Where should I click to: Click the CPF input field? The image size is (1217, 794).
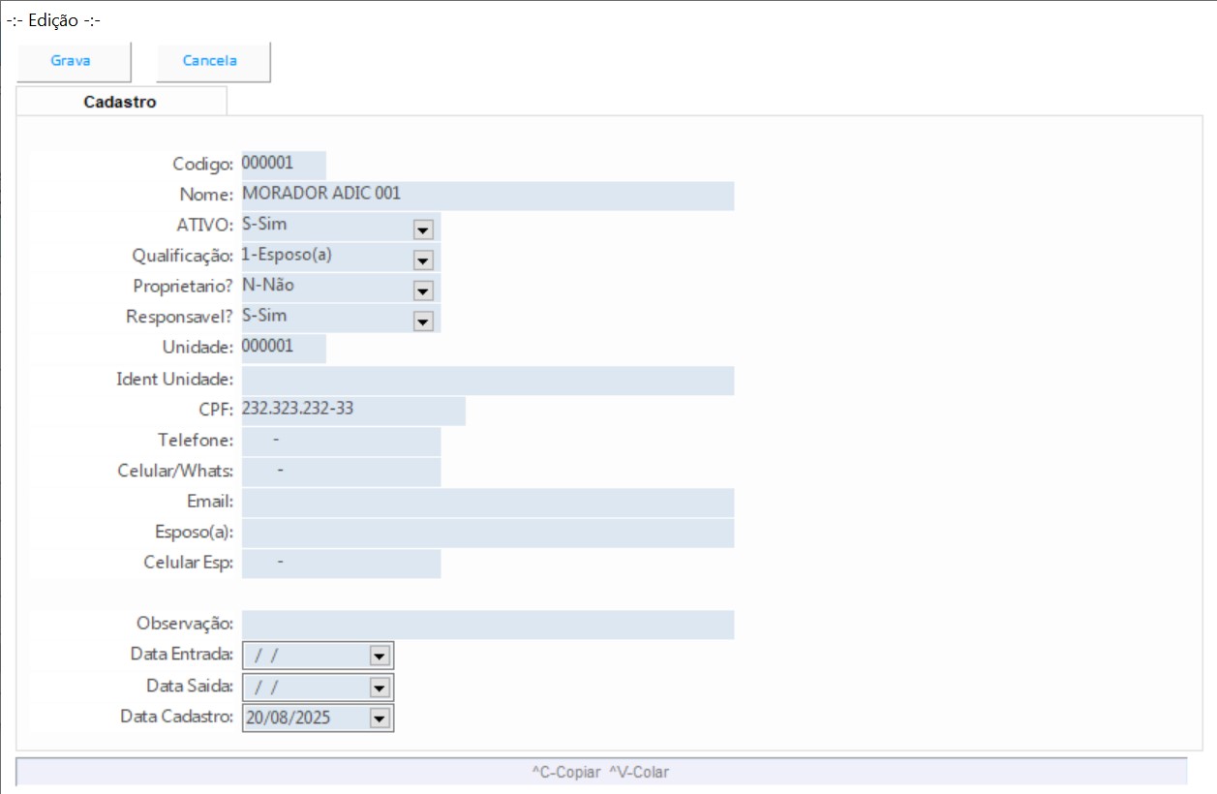click(352, 411)
